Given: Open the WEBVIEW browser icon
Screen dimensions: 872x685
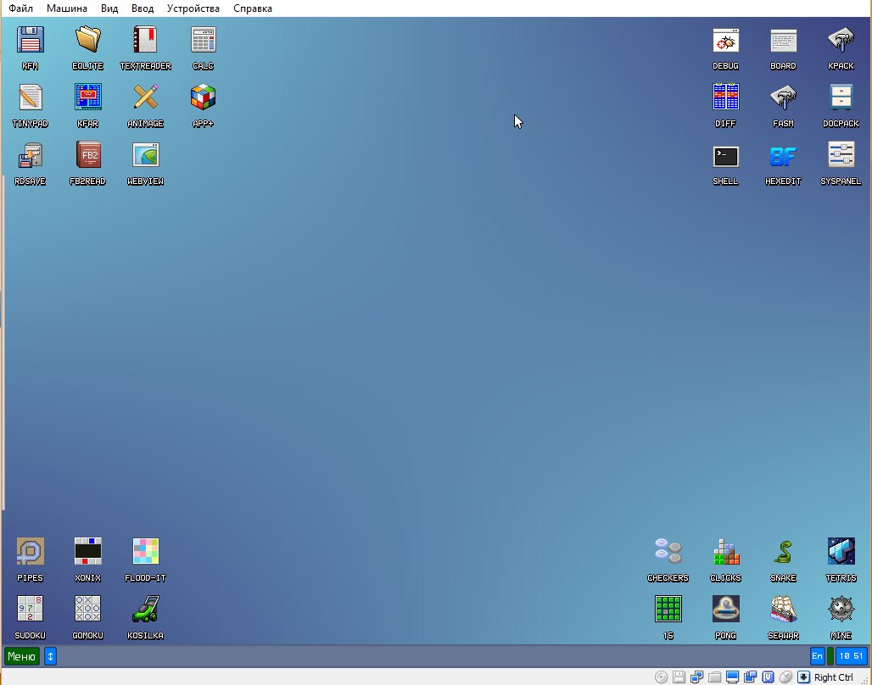Looking at the screenshot, I should click(146, 156).
